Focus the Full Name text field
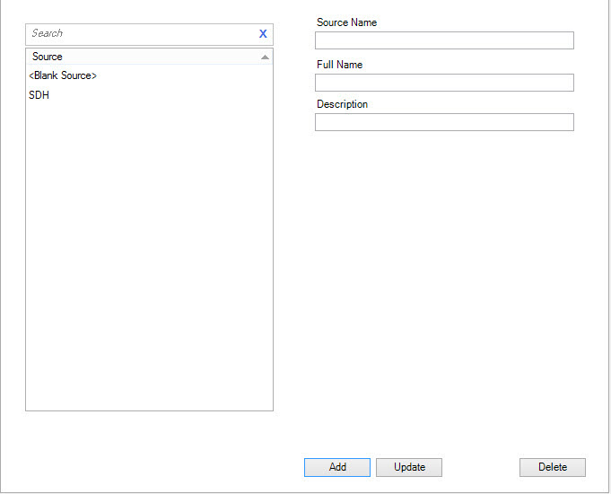The image size is (611, 494). click(x=443, y=83)
